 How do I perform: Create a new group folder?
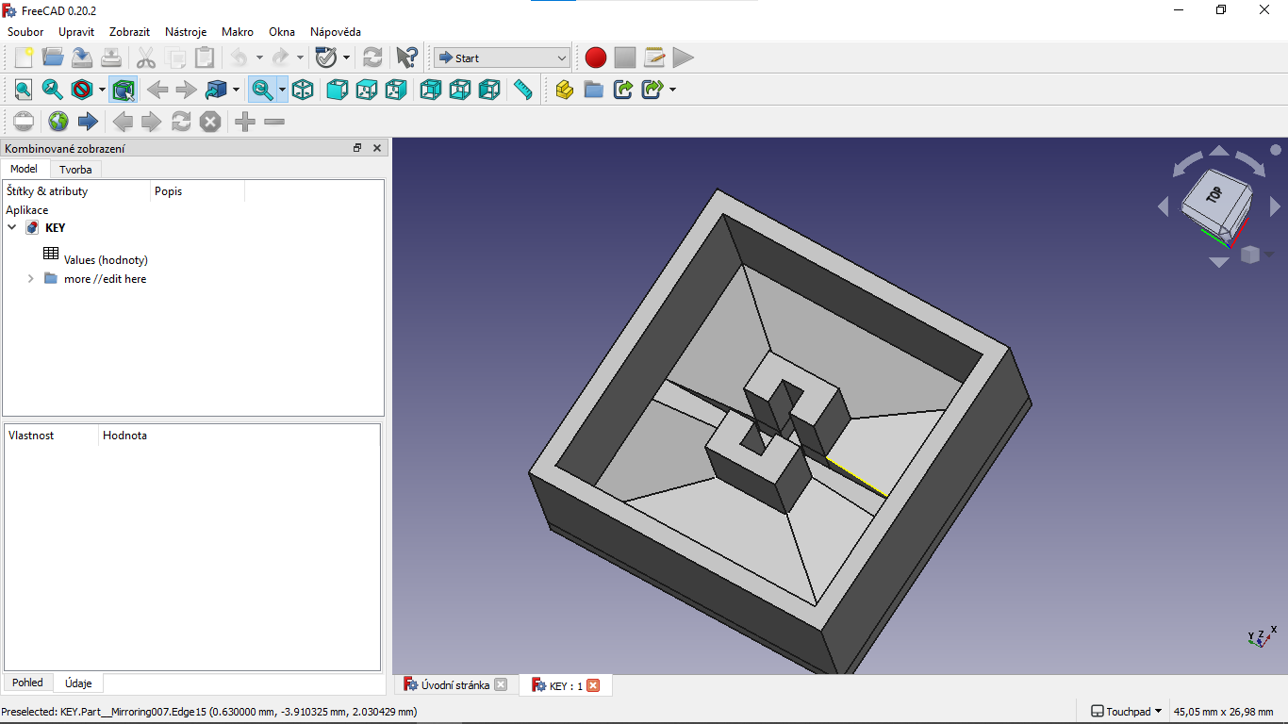593,90
